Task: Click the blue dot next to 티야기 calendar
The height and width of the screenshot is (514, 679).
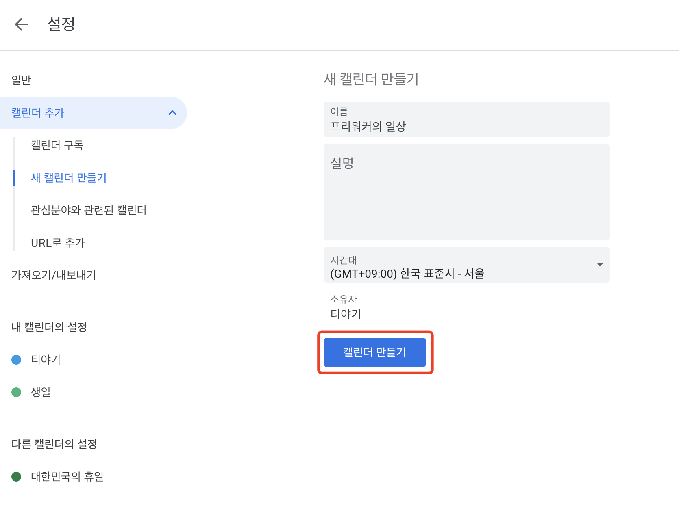Action: click(x=16, y=359)
